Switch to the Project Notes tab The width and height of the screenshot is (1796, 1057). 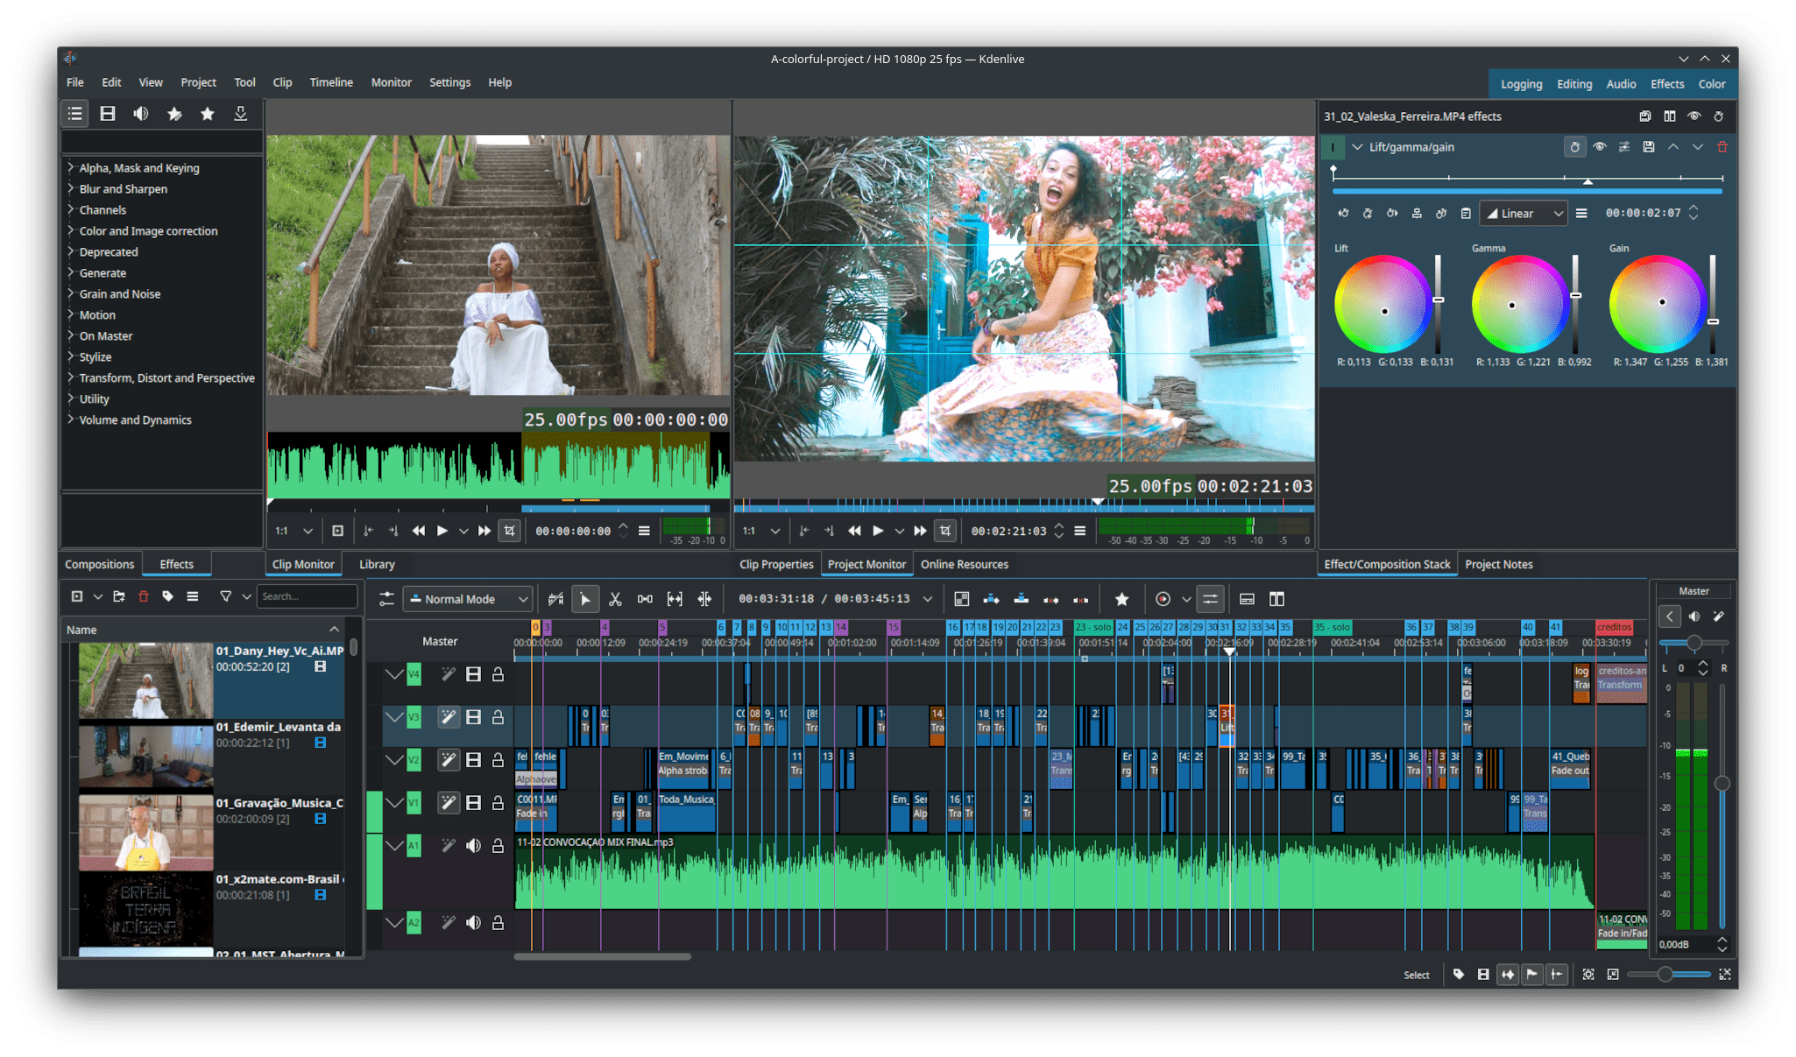[x=1498, y=564]
